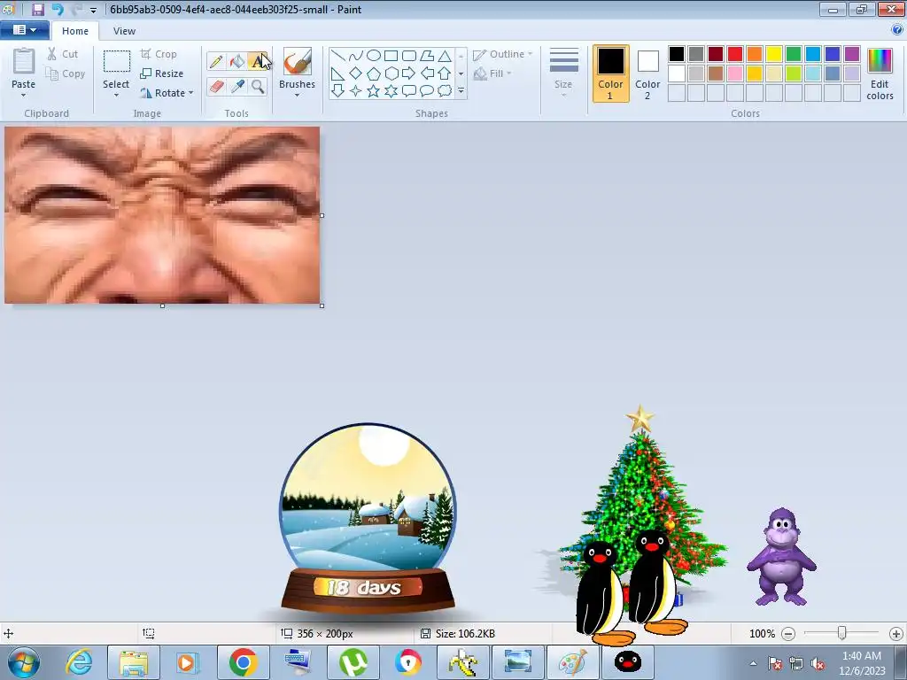The image size is (907, 680).
Task: Select the Text tool
Action: click(258, 61)
